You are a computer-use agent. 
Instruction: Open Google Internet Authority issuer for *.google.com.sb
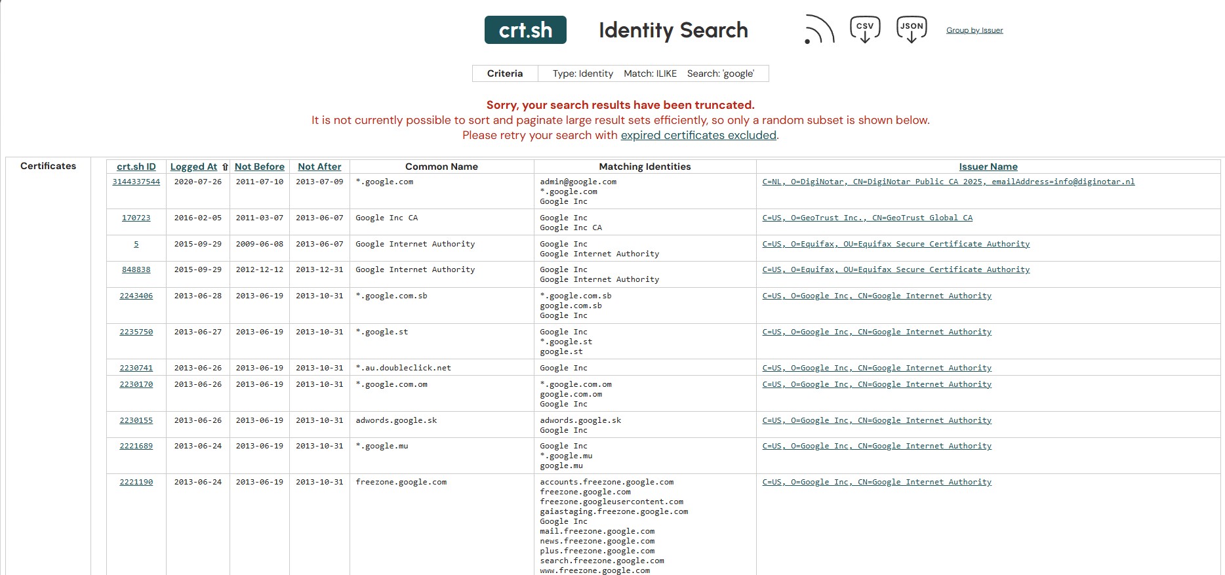click(x=877, y=296)
